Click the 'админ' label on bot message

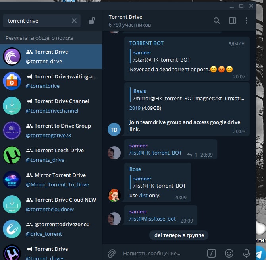pos(237,43)
